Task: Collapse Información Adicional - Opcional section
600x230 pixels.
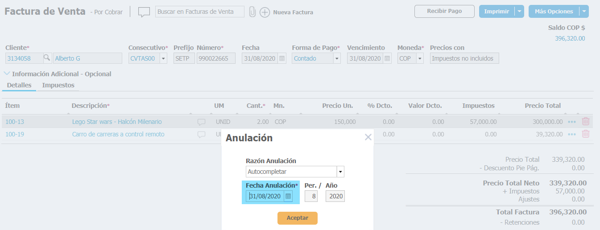Action: pyautogui.click(x=7, y=74)
